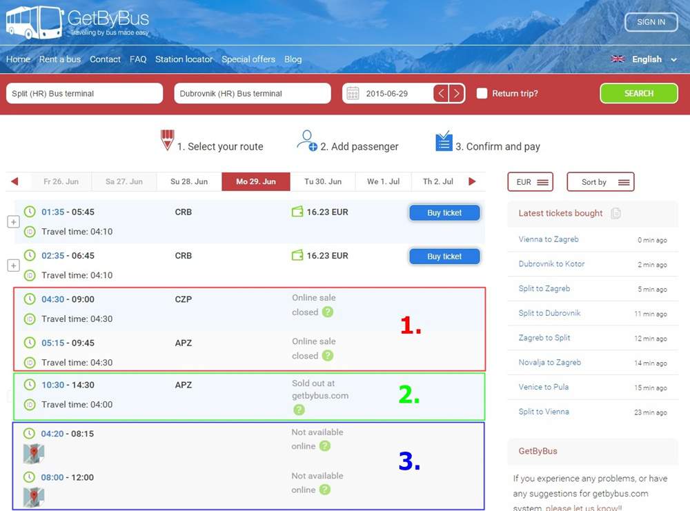Edit the Split (HR) Bus terminal departure field
690x511 pixels.
pos(84,93)
